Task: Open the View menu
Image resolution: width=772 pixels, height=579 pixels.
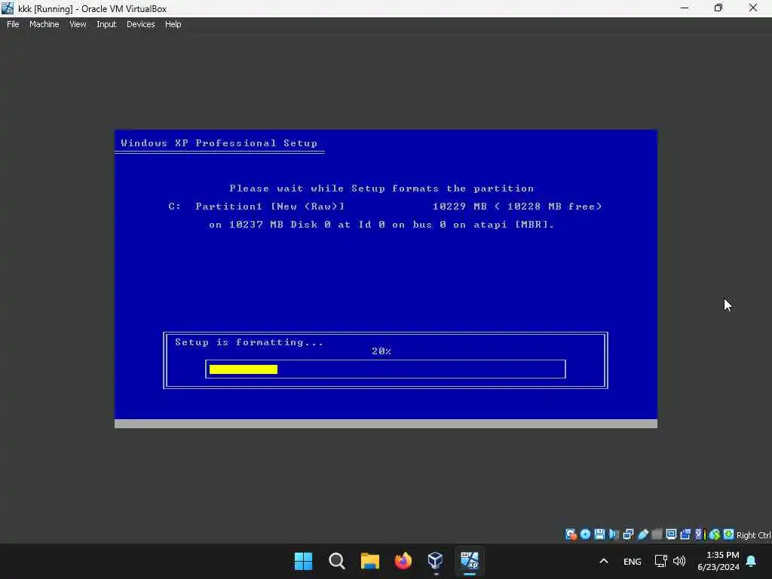Action: pyautogui.click(x=78, y=24)
